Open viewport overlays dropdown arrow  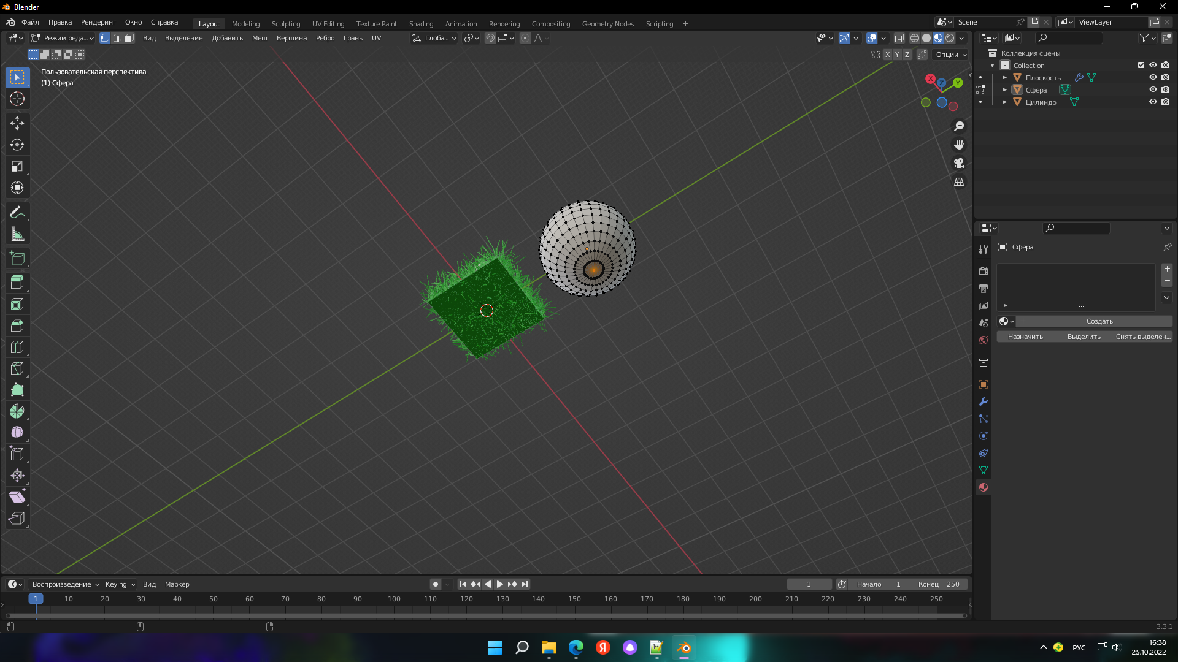(x=883, y=38)
